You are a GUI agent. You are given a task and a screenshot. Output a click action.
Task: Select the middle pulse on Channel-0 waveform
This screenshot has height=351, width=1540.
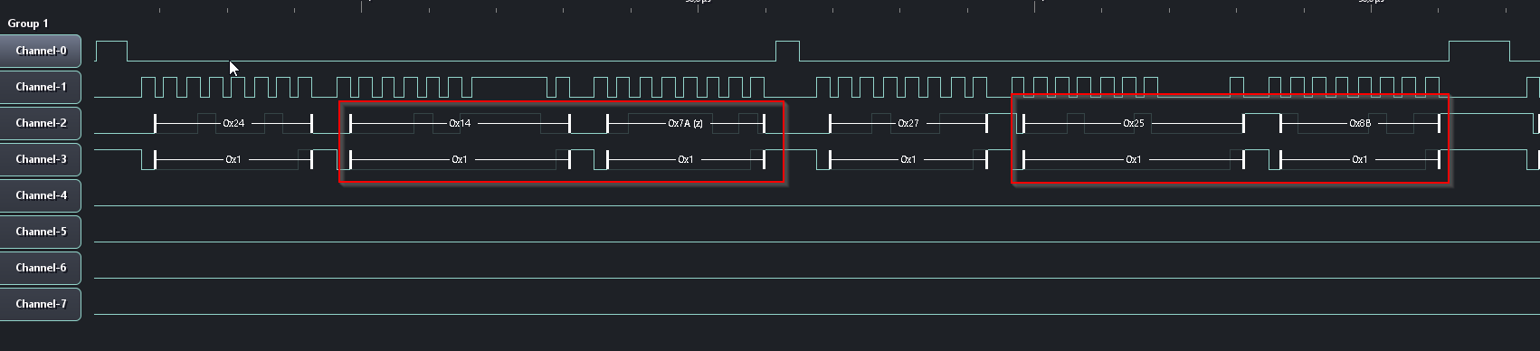tap(787, 51)
